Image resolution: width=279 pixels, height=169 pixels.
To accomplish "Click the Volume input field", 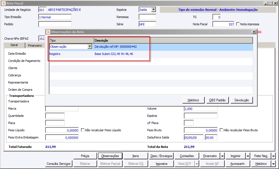I will pos(201,109).
